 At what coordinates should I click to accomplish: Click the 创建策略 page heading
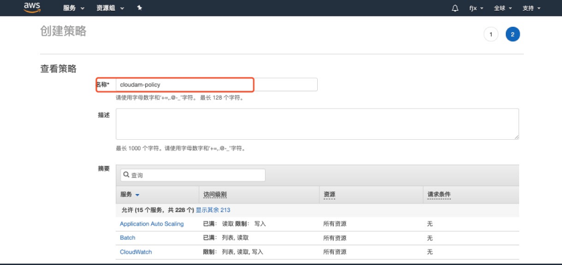(63, 31)
